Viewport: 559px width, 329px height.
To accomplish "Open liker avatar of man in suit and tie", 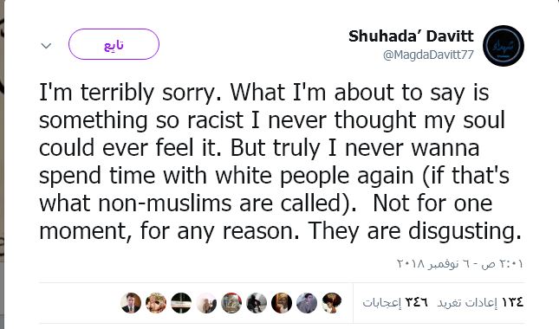I will click(131, 303).
